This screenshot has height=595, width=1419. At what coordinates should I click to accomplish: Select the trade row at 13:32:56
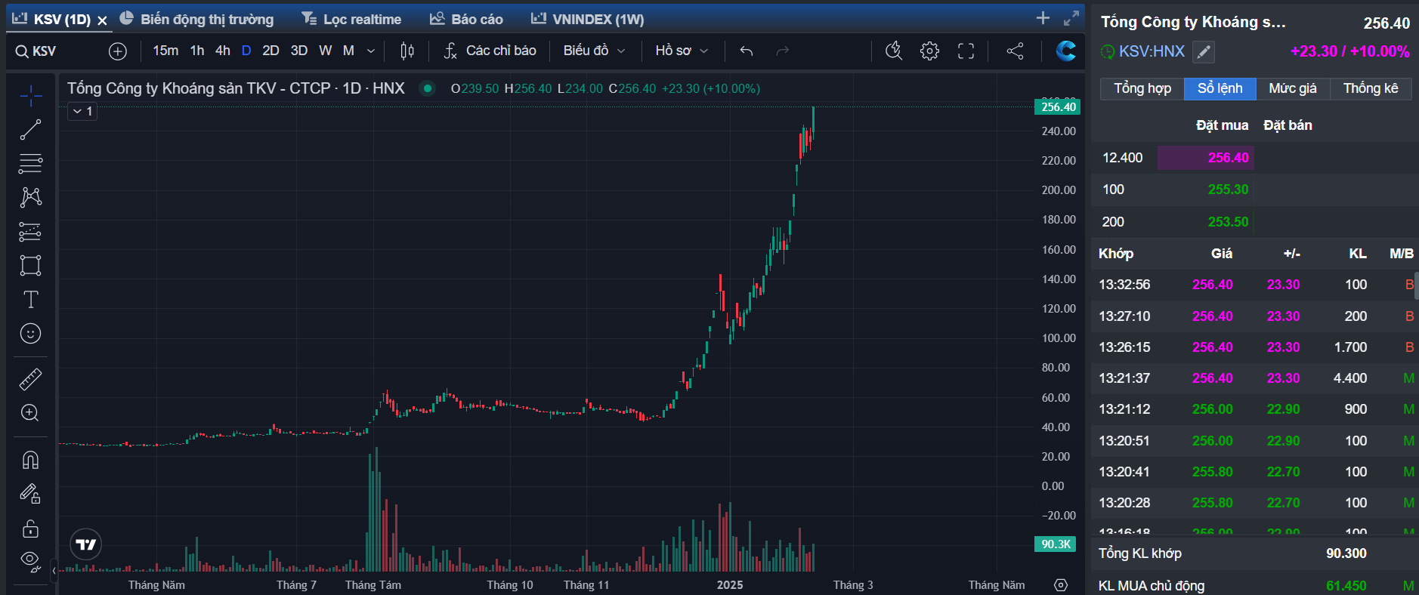(1255, 285)
